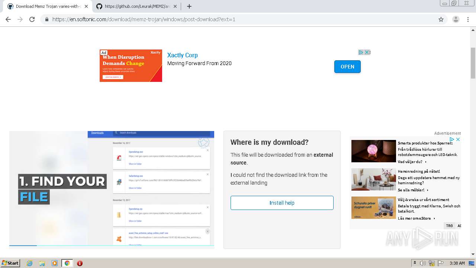Click 'Se alla möbler!' ad link

click(x=413, y=190)
